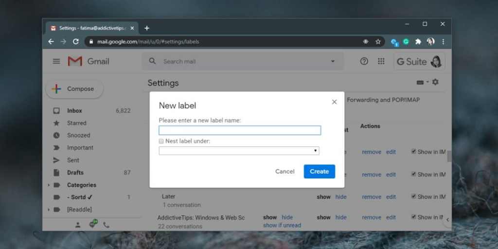The width and height of the screenshot is (498, 249).
Task: Open the Chrome extensions puzzle icon
Action: [x=418, y=42]
